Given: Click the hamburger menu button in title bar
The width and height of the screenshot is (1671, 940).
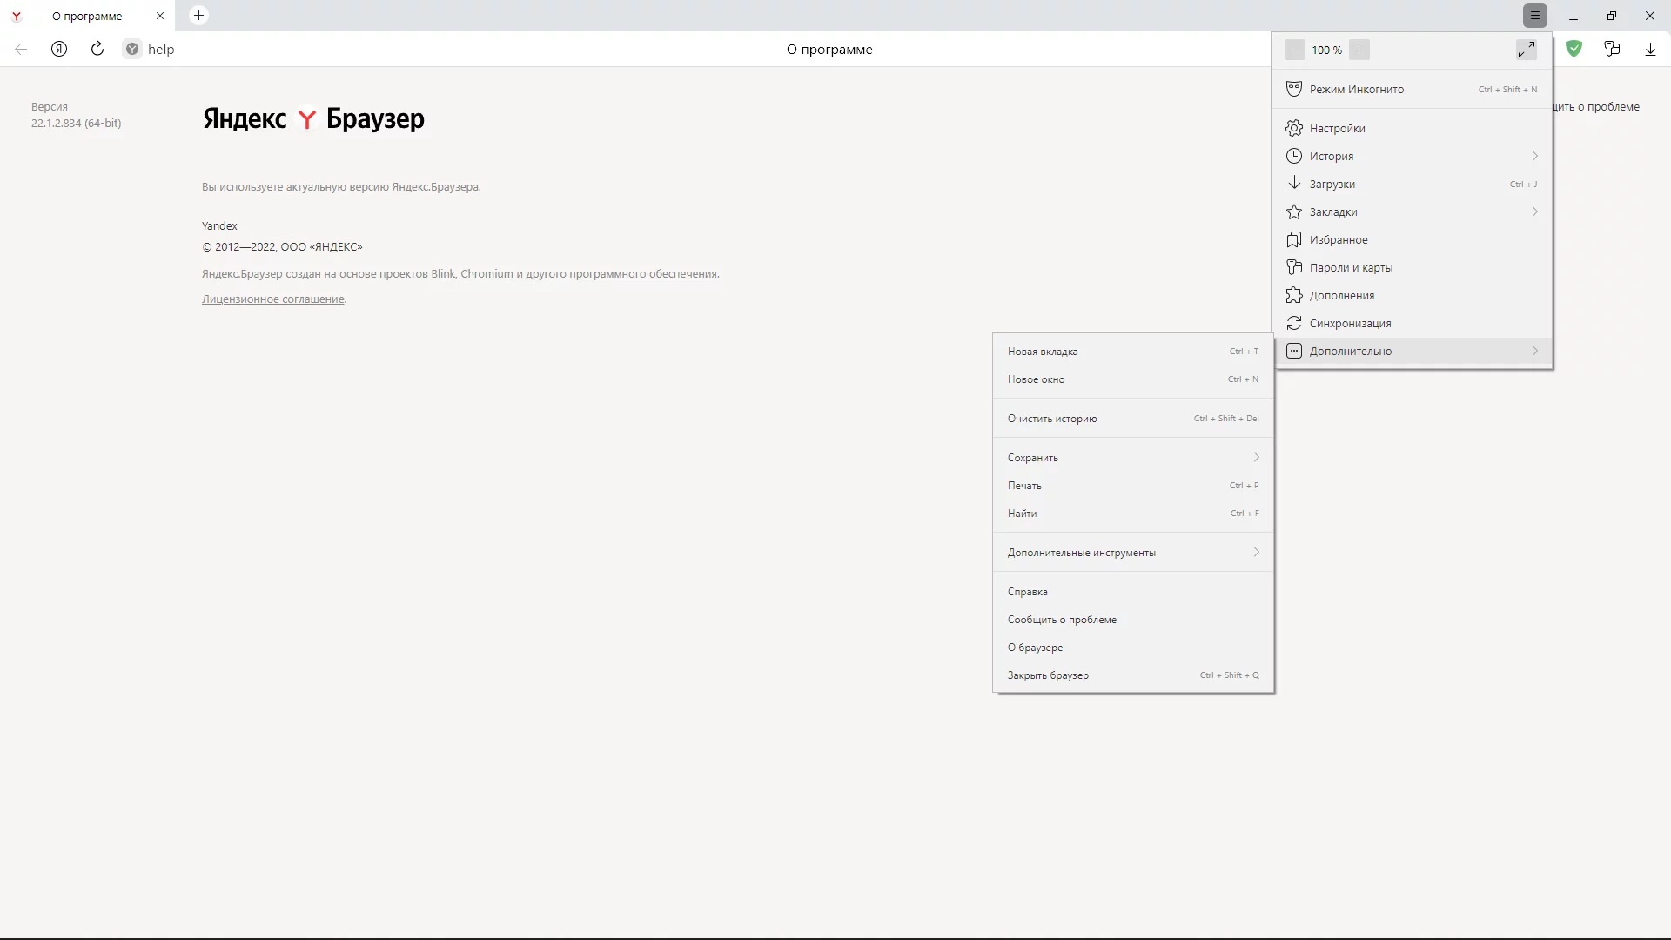Looking at the screenshot, I should [x=1535, y=16].
